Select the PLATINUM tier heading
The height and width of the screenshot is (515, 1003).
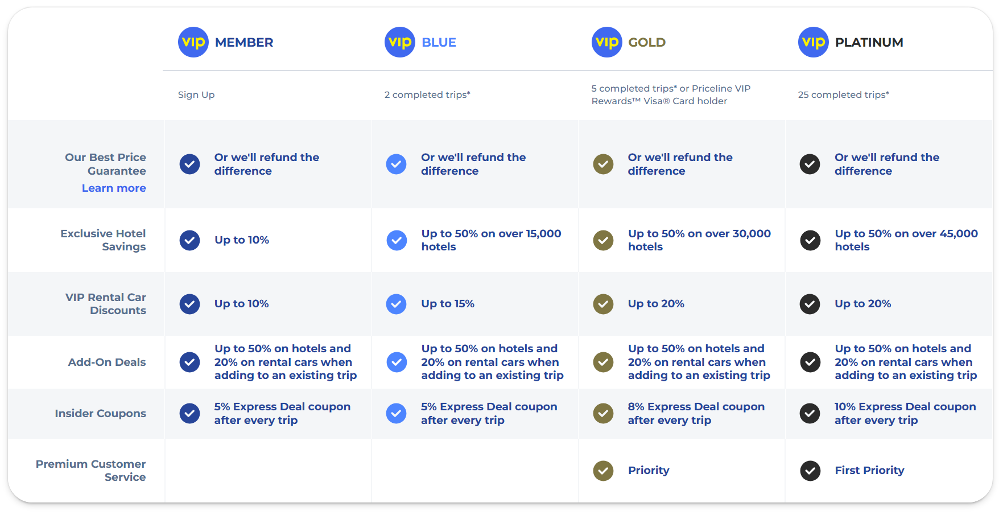pyautogui.click(x=869, y=43)
